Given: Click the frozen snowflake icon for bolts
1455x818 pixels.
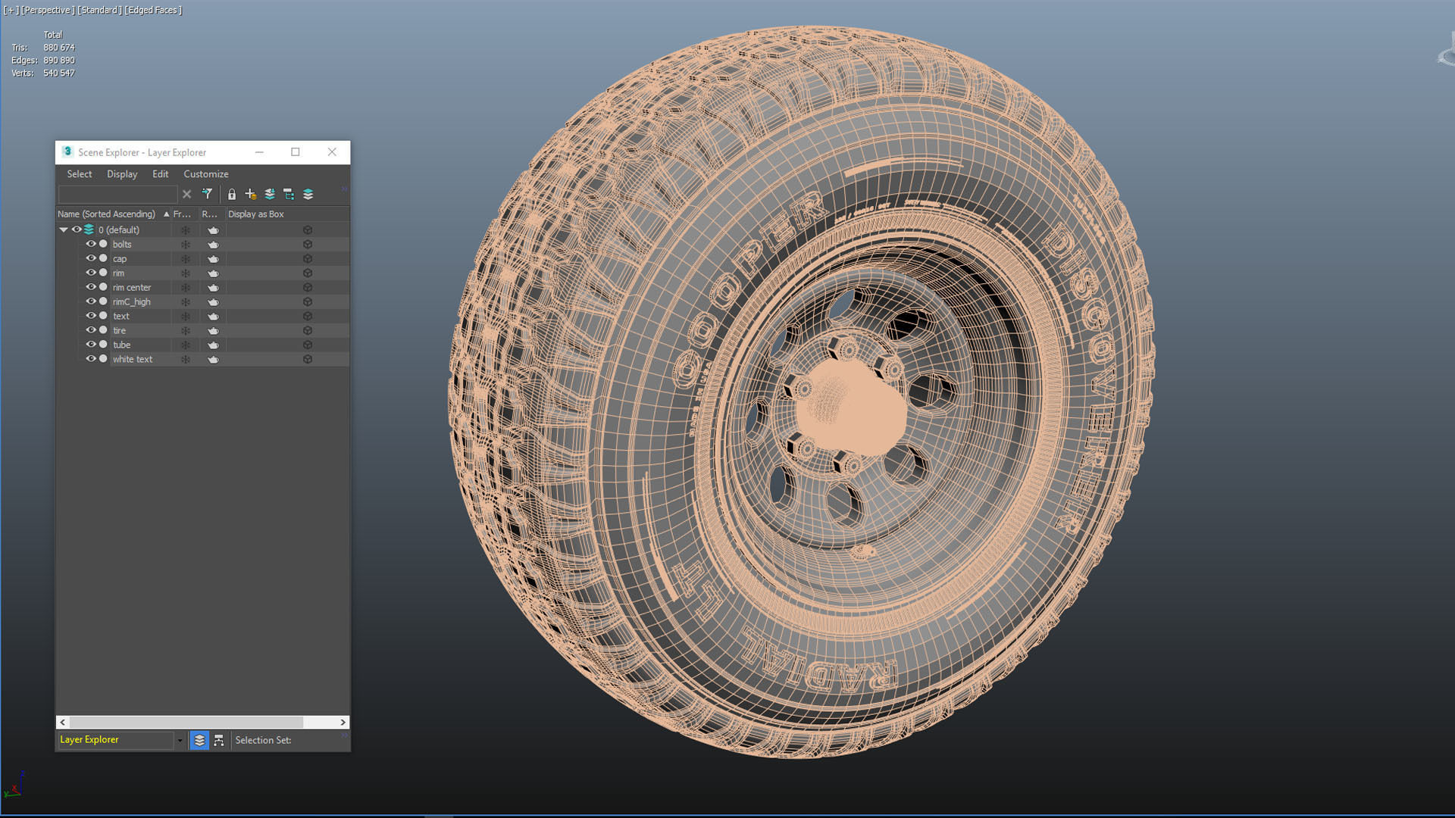Looking at the screenshot, I should click(185, 245).
